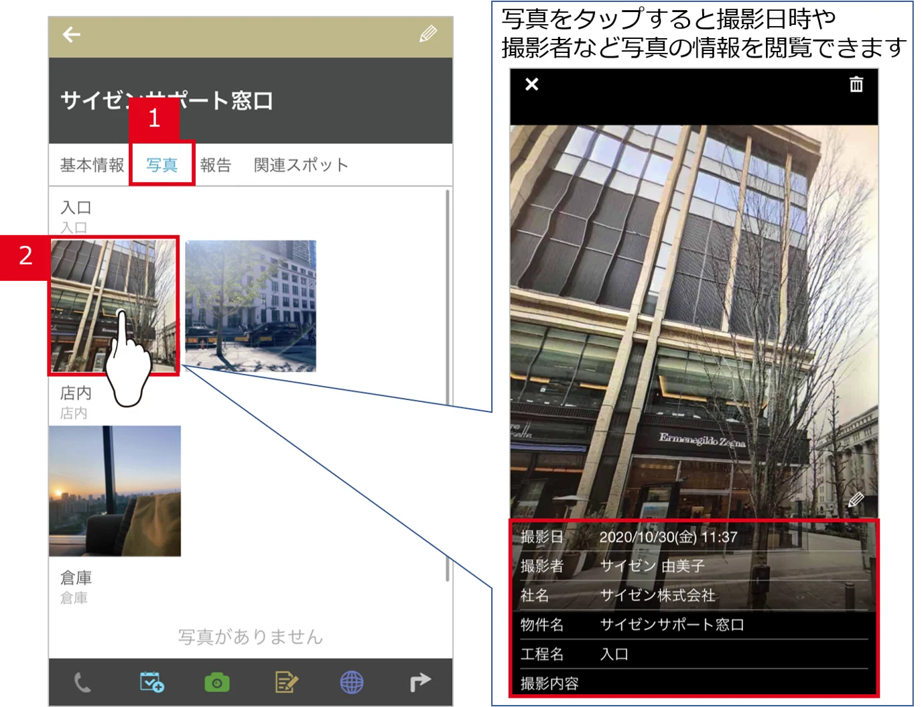Open the 関連スポット tab
922x707 pixels.
tap(301, 165)
